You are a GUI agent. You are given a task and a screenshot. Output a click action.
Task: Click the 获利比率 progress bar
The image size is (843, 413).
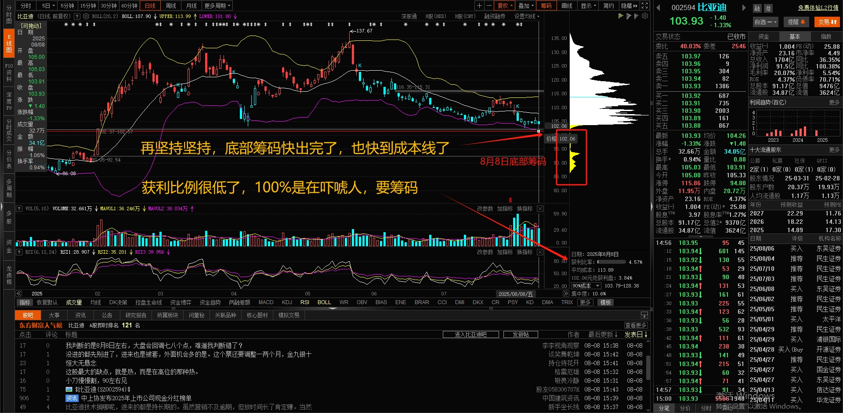pyautogui.click(x=611, y=262)
